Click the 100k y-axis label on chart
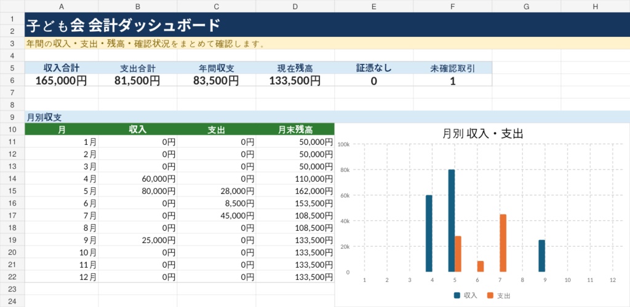This screenshot has height=307, width=630. 344,144
